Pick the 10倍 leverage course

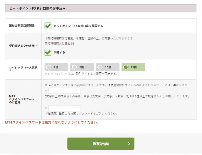point(100,67)
